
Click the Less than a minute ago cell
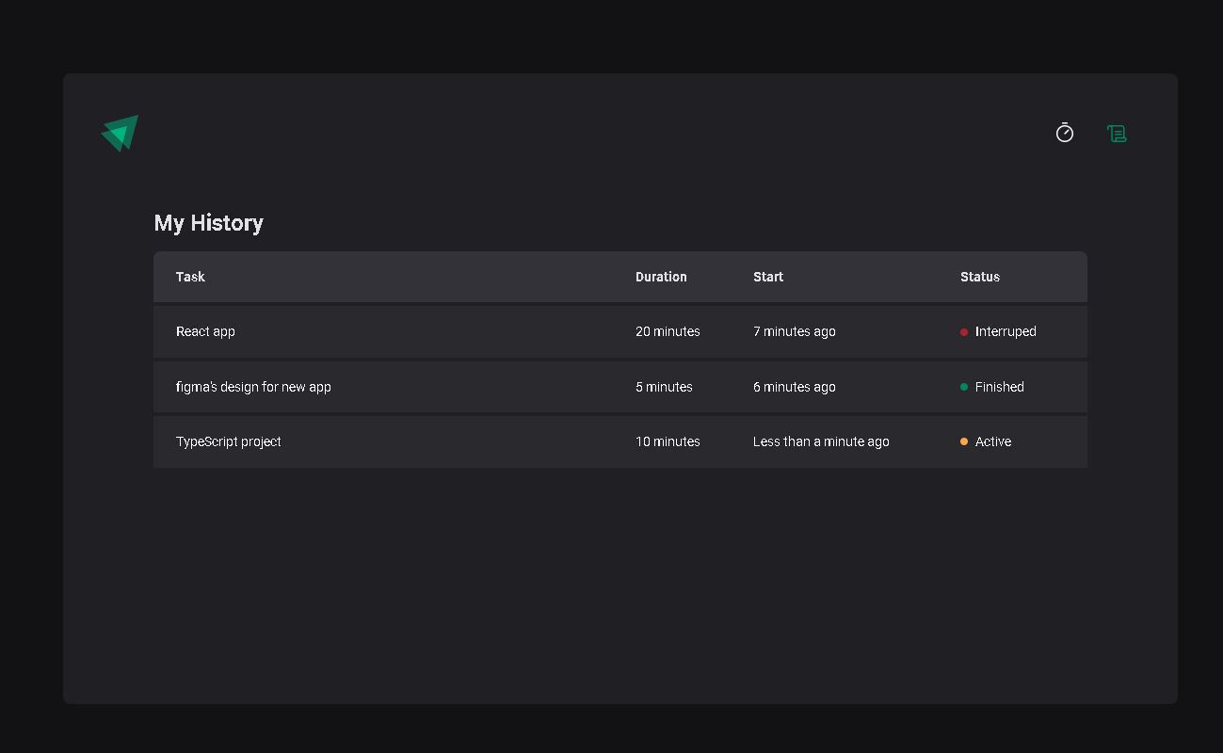821,441
